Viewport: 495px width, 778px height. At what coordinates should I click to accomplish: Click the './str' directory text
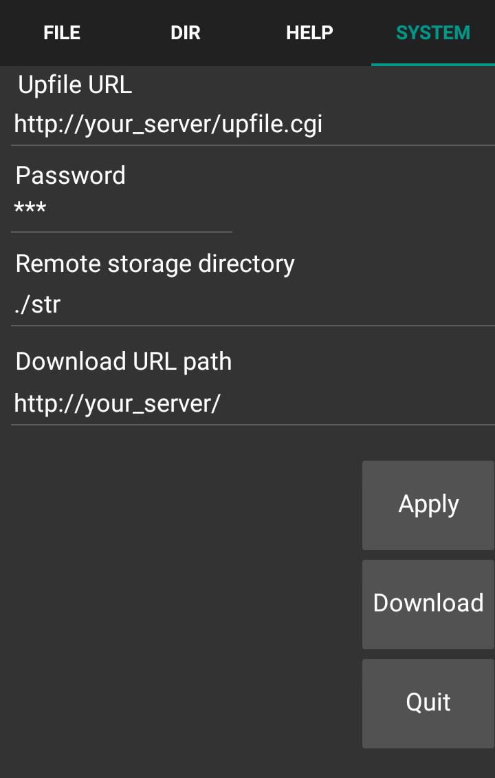[x=37, y=304]
